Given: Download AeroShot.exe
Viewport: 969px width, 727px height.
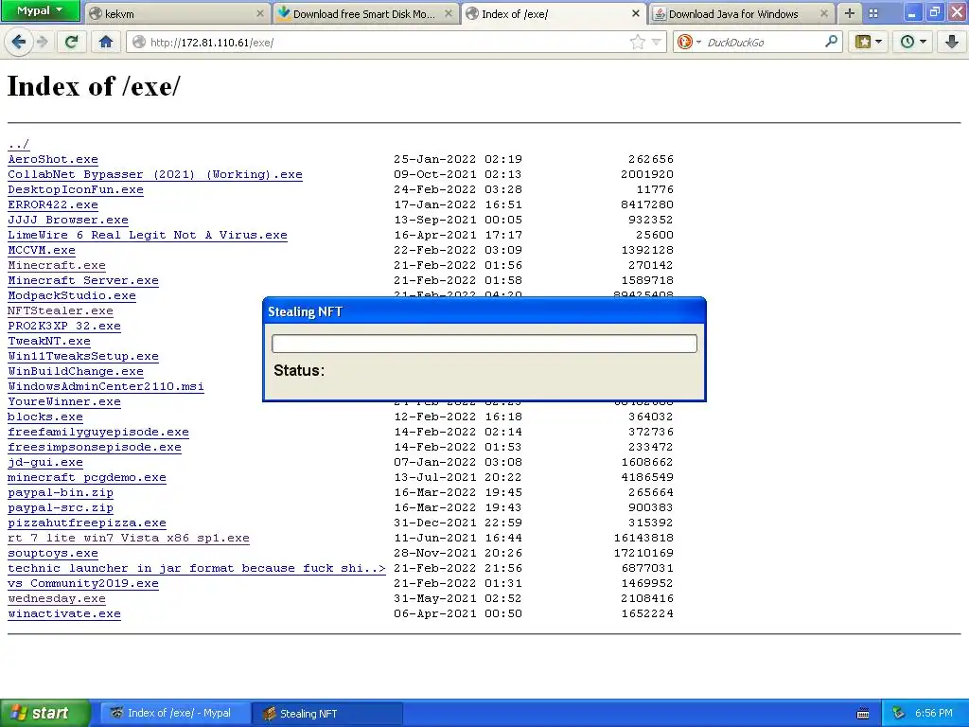Looking at the screenshot, I should pyautogui.click(x=53, y=159).
